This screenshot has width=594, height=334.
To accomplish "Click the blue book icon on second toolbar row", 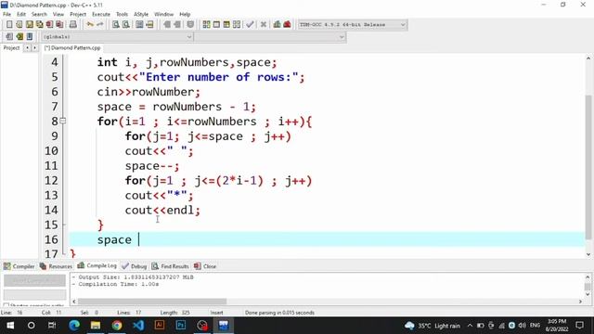I will point(30,37).
